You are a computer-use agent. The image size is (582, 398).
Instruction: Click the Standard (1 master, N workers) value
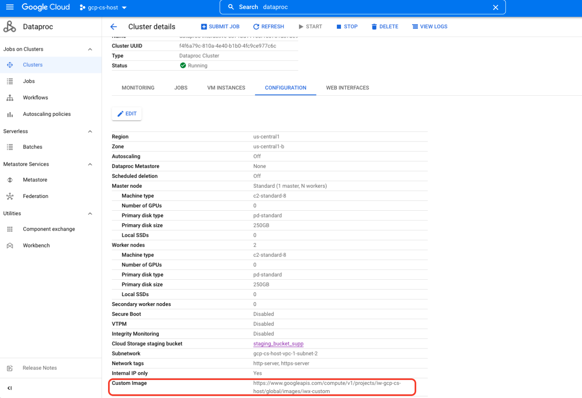(x=290, y=186)
